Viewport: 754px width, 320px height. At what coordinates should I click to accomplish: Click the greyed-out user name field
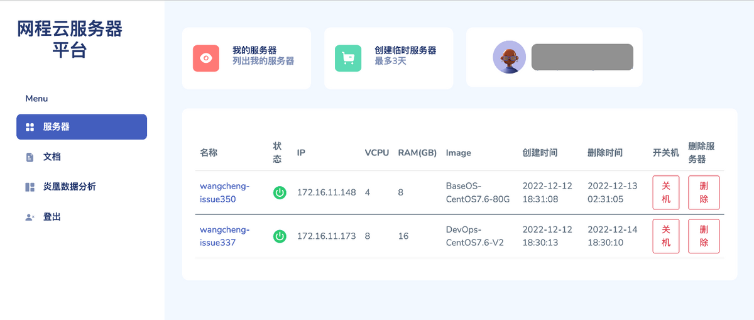click(x=582, y=57)
